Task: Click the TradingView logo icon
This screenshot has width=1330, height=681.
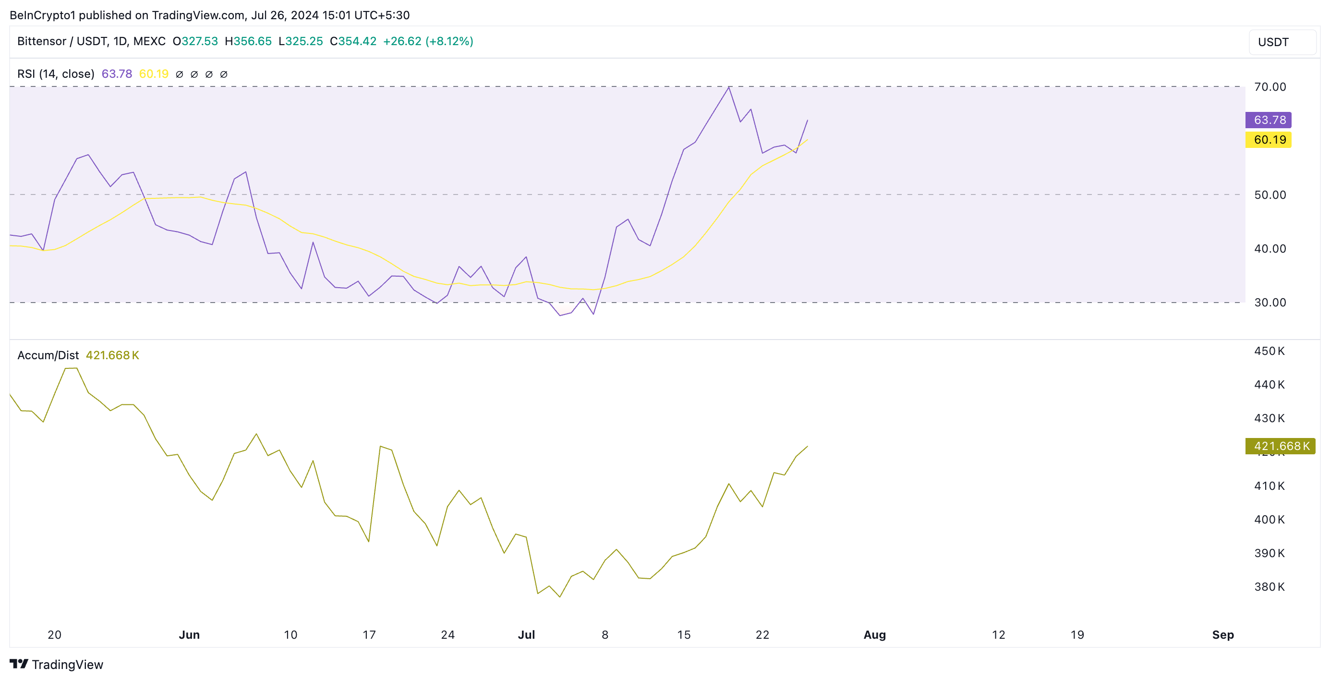Action: coord(19,663)
